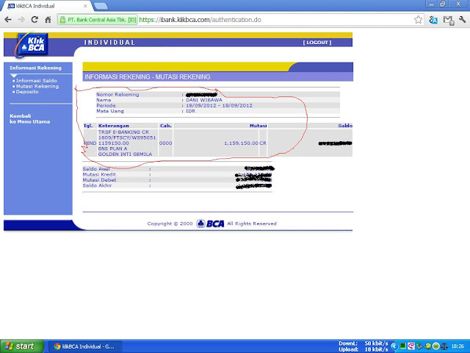Click the Periode date range value
The image size is (470, 353).
point(219,106)
